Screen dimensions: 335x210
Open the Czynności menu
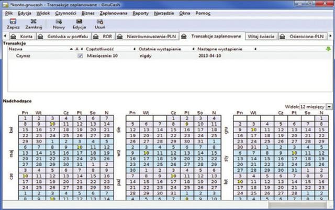(x=65, y=13)
